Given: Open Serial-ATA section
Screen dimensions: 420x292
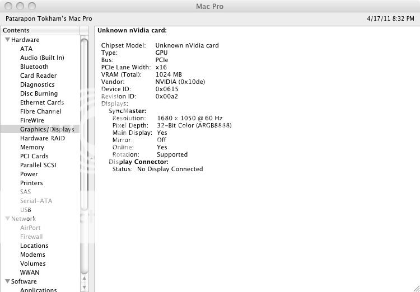Looking at the screenshot, I should [x=36, y=201].
